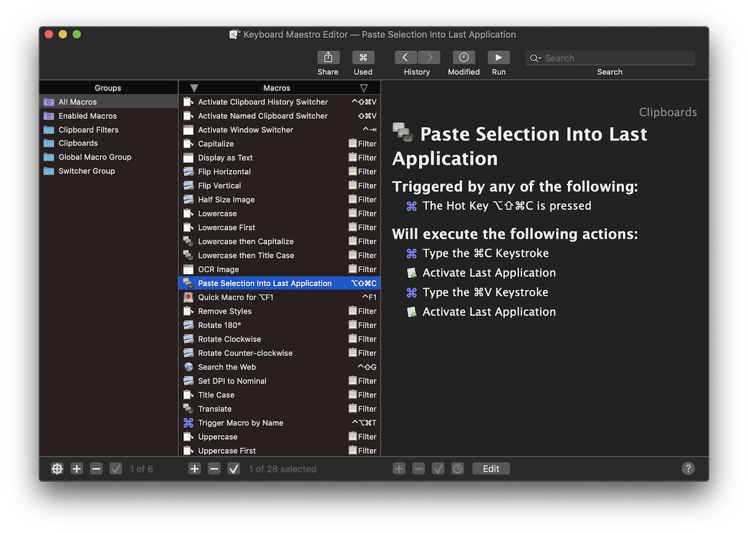748x533 pixels.
Task: Toggle enable checkbox for selected macro
Action: (234, 469)
